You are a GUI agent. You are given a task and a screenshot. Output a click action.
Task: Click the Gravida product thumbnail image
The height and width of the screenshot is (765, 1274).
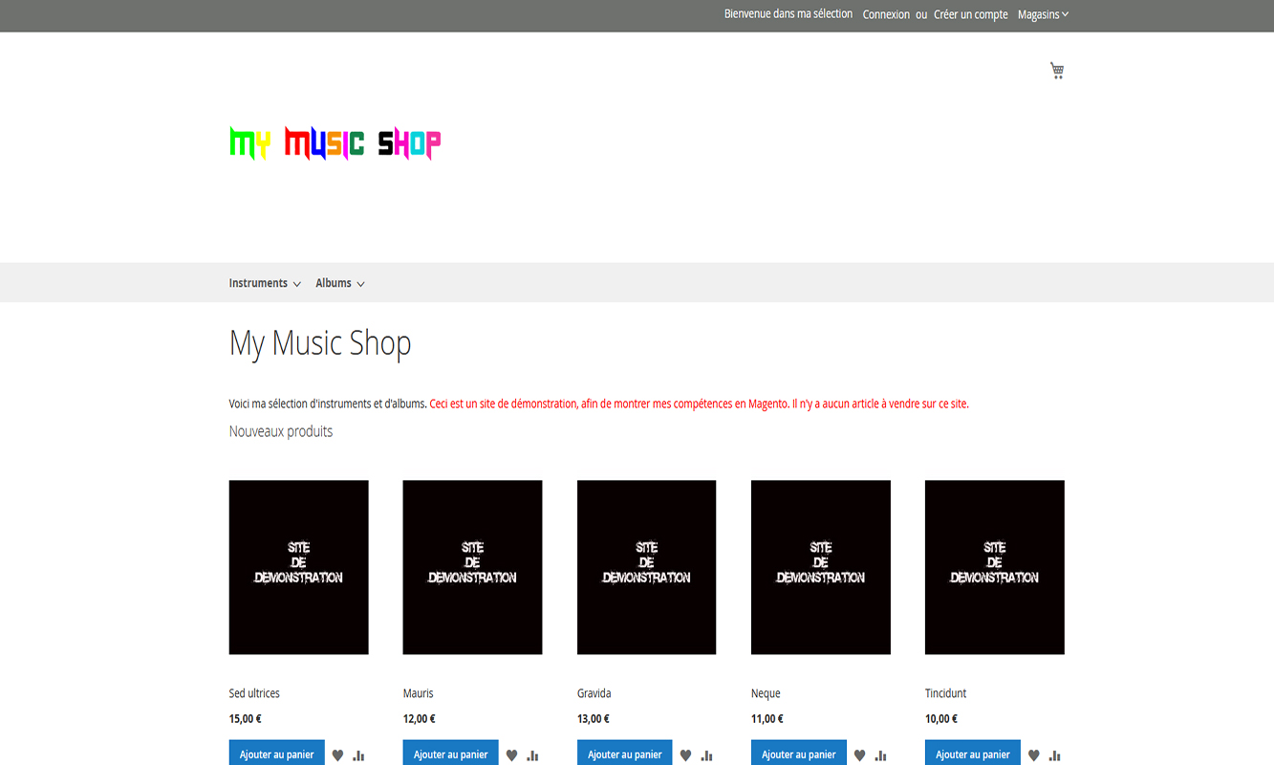click(x=646, y=566)
